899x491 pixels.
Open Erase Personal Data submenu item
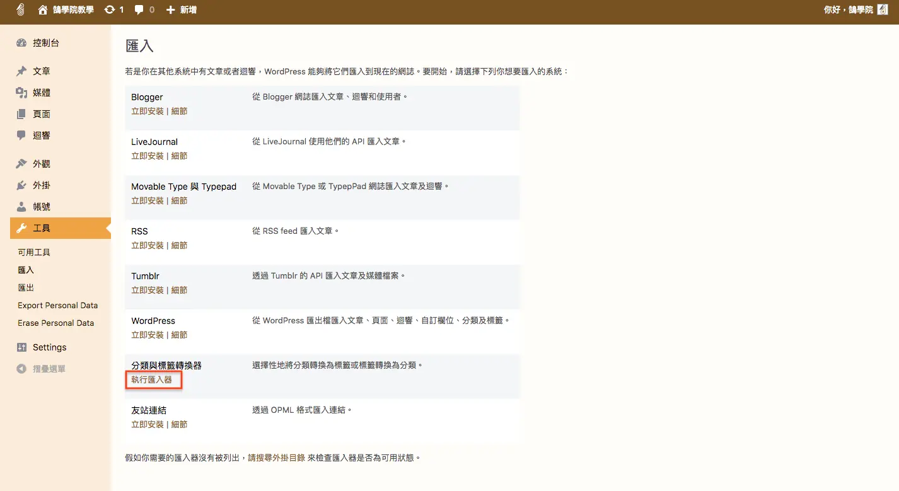click(x=56, y=323)
